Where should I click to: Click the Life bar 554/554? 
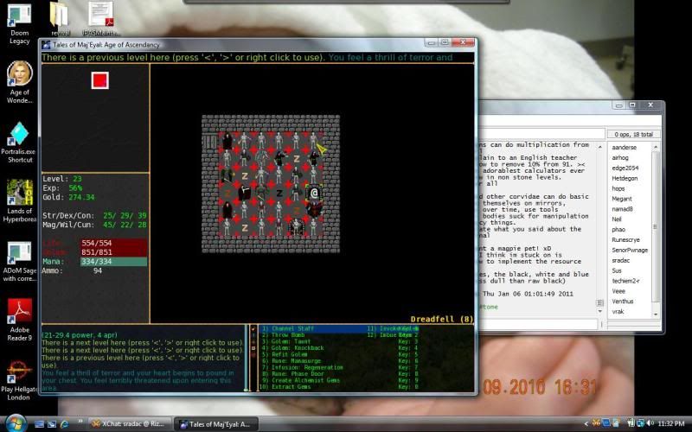coord(113,243)
